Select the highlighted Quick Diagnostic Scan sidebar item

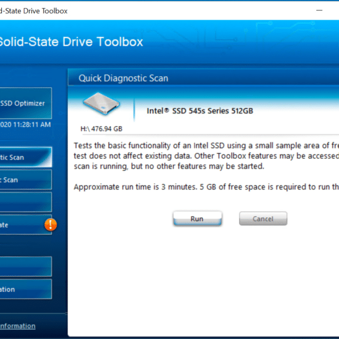(x=25, y=157)
